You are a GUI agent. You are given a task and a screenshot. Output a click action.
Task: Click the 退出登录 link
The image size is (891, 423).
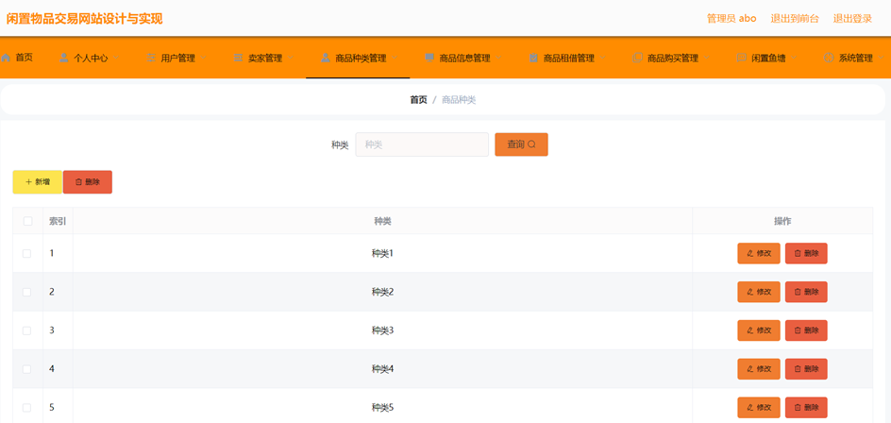pos(852,18)
